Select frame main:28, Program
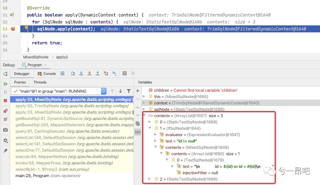The image size is (320, 185). 72,175
